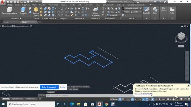Toggle clean screen in status bar
The width and height of the screenshot is (191, 107).
(186, 99)
